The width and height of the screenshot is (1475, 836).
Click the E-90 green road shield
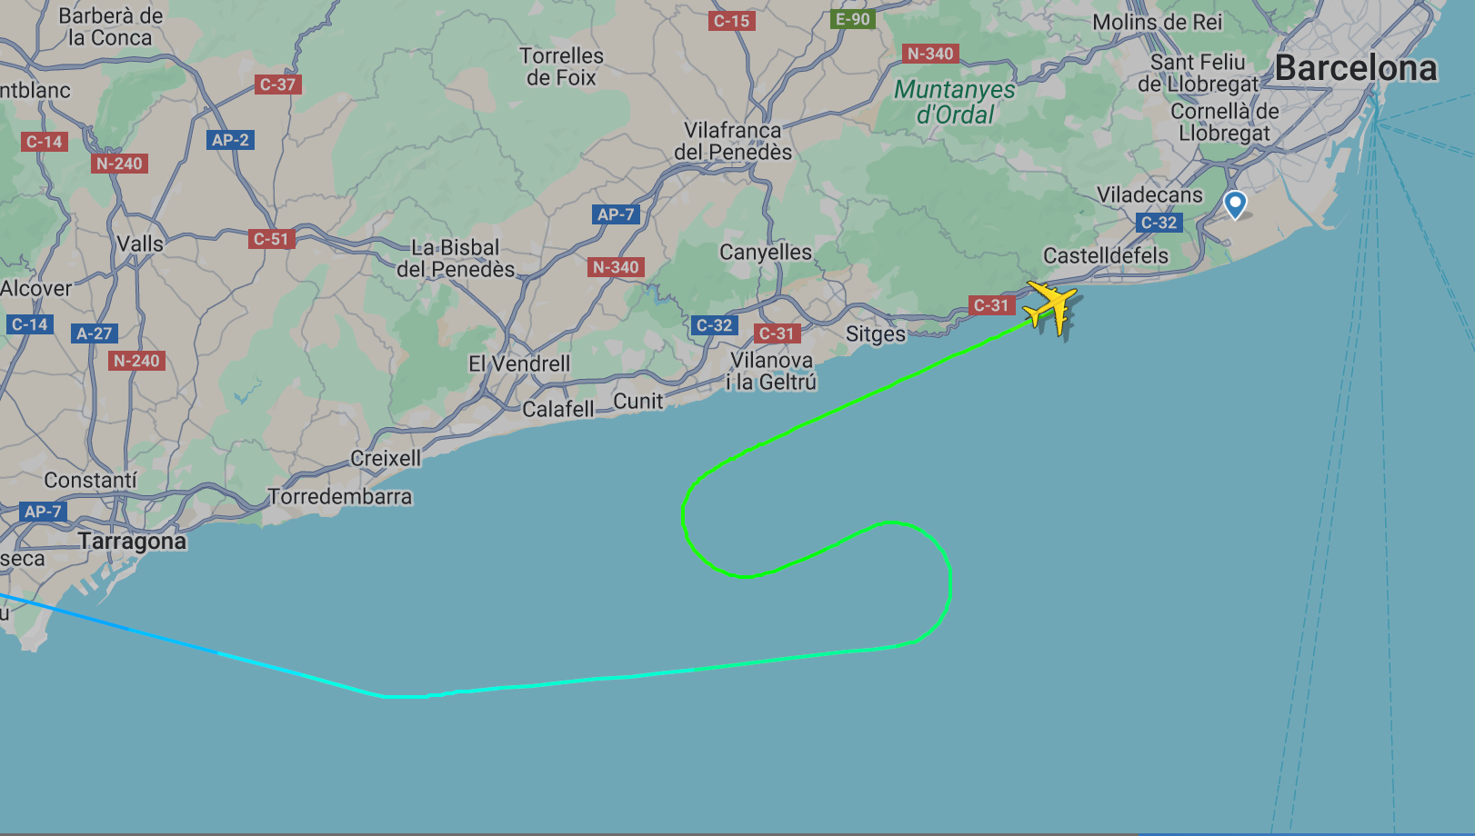853,18
